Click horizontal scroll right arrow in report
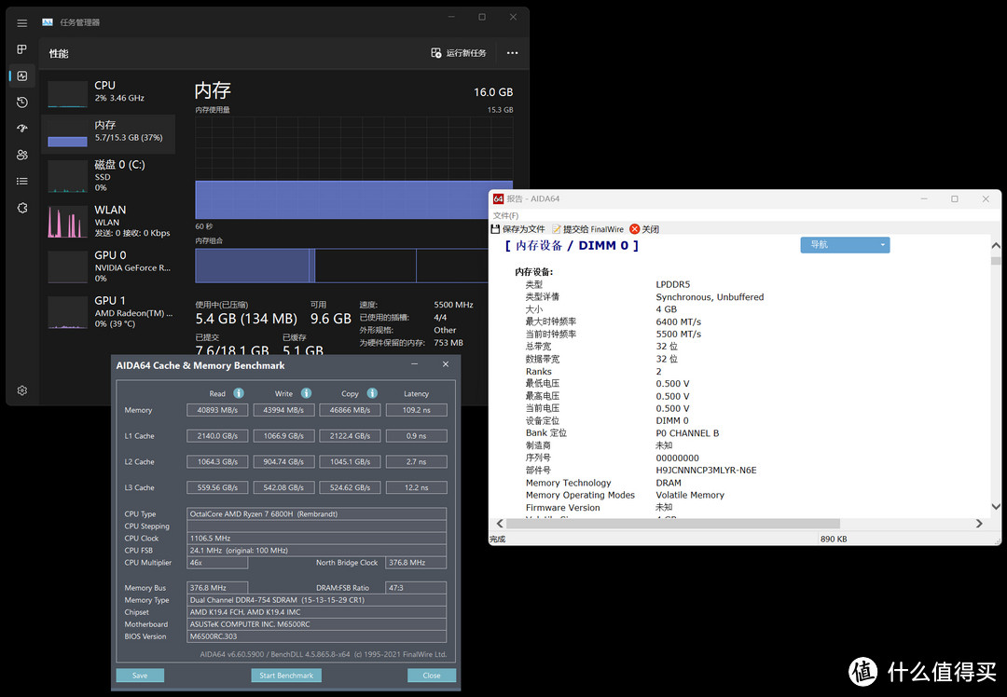This screenshot has height=697, width=1007. [x=979, y=524]
